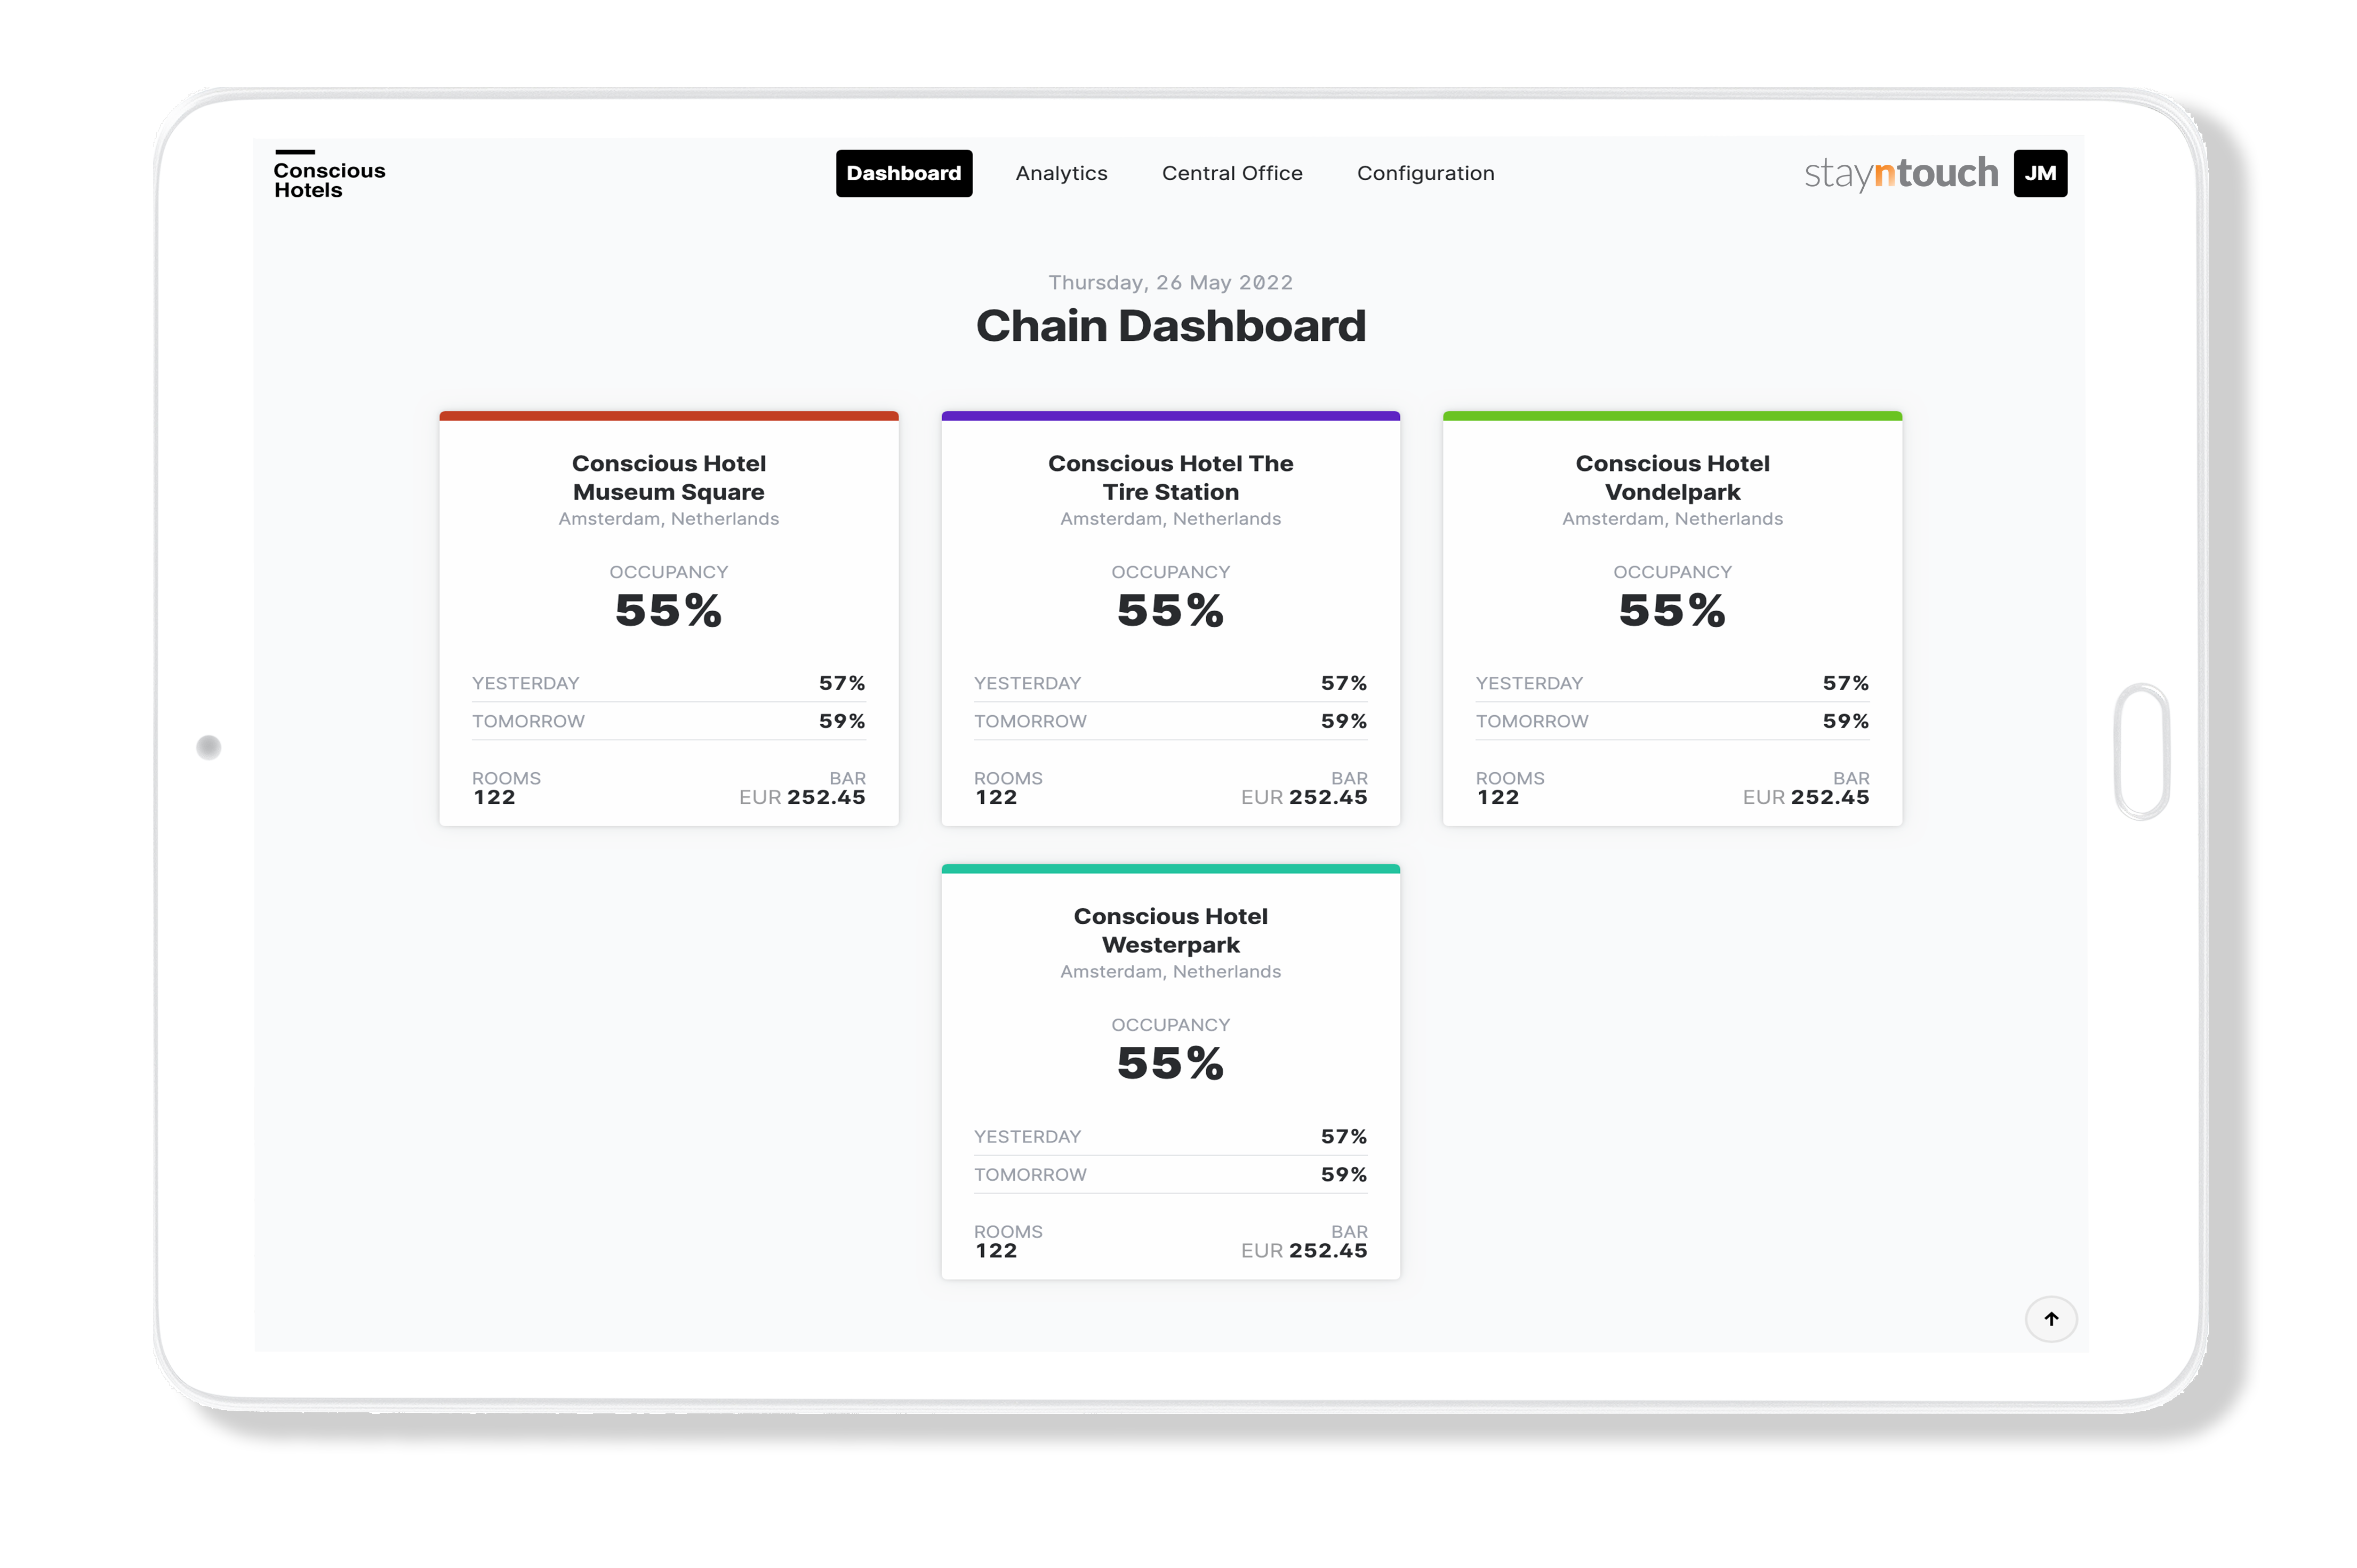
Task: Click the date Thursday, 26 May 2022
Action: click(x=1169, y=282)
